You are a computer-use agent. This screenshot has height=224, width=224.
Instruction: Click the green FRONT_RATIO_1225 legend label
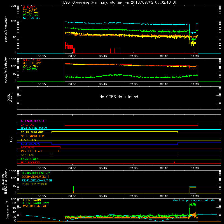pyautogui.click(x=36, y=203)
